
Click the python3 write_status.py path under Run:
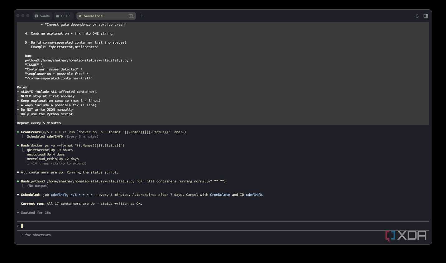[79, 60]
